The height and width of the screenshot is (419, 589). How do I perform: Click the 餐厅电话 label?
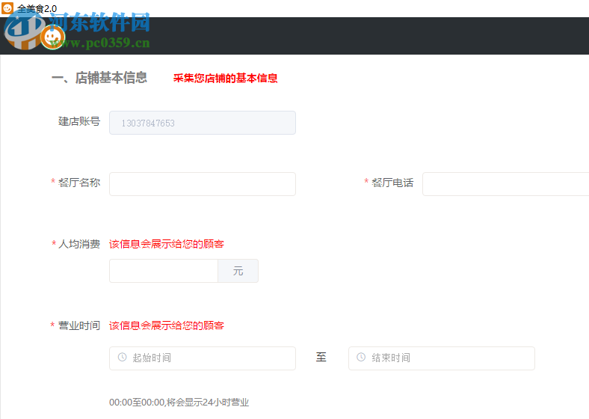point(392,183)
